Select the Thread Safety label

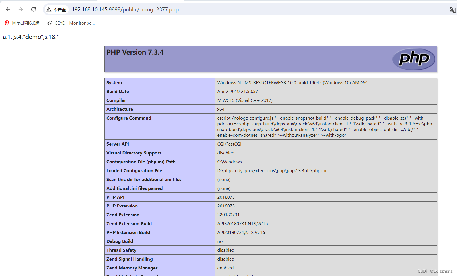[121, 250]
